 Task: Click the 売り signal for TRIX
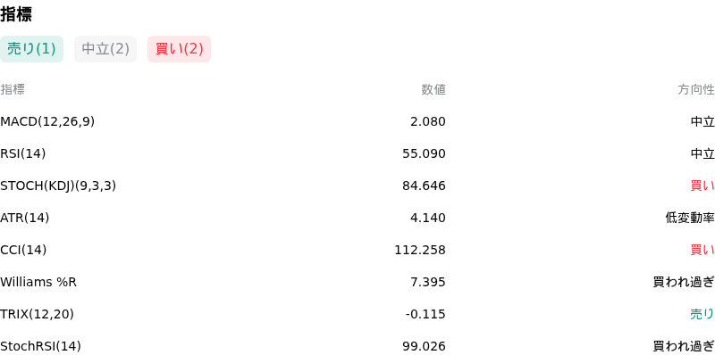click(702, 314)
